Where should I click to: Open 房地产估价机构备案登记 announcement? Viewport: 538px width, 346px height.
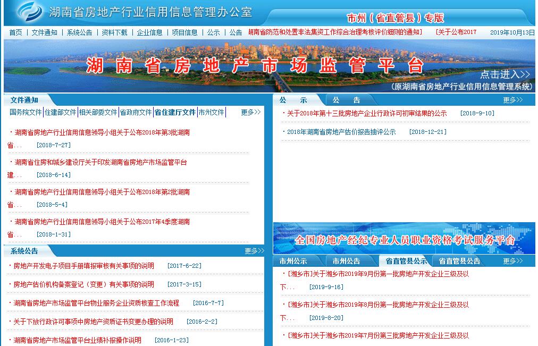pos(83,284)
